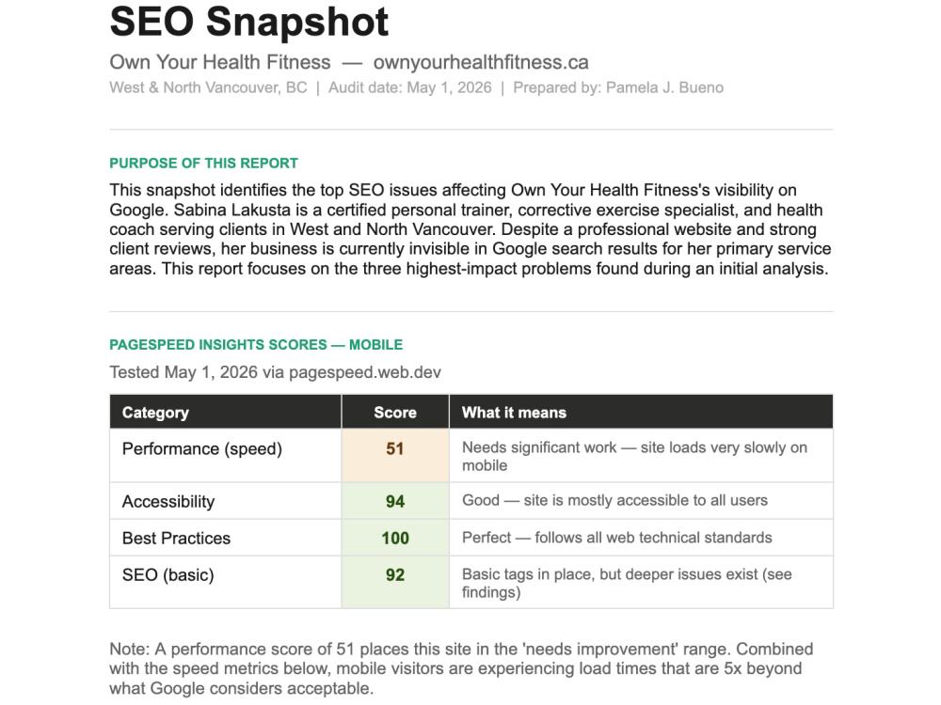
Task: Select the SEO (basic) row label
Action: pyautogui.click(x=168, y=575)
